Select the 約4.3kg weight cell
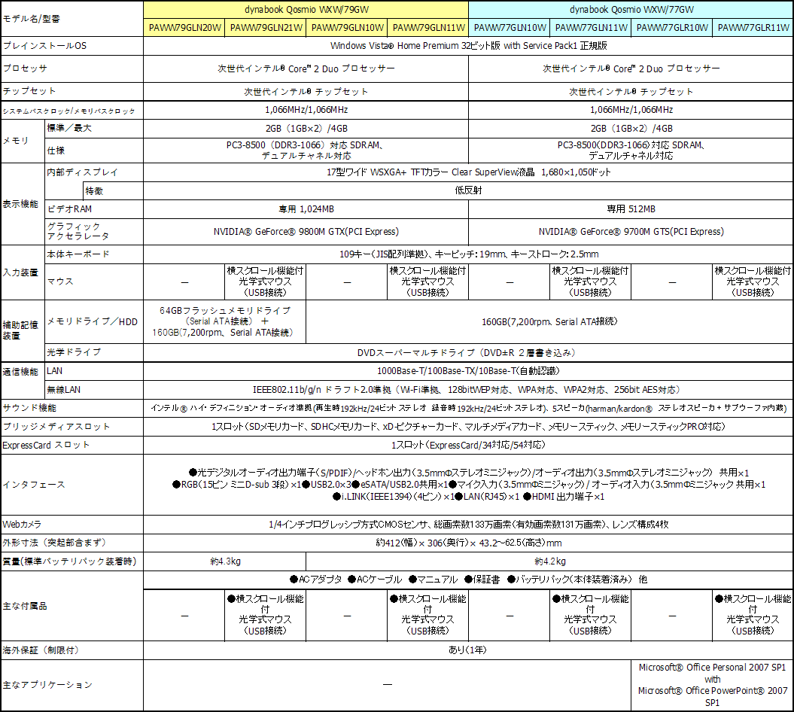 click(224, 561)
